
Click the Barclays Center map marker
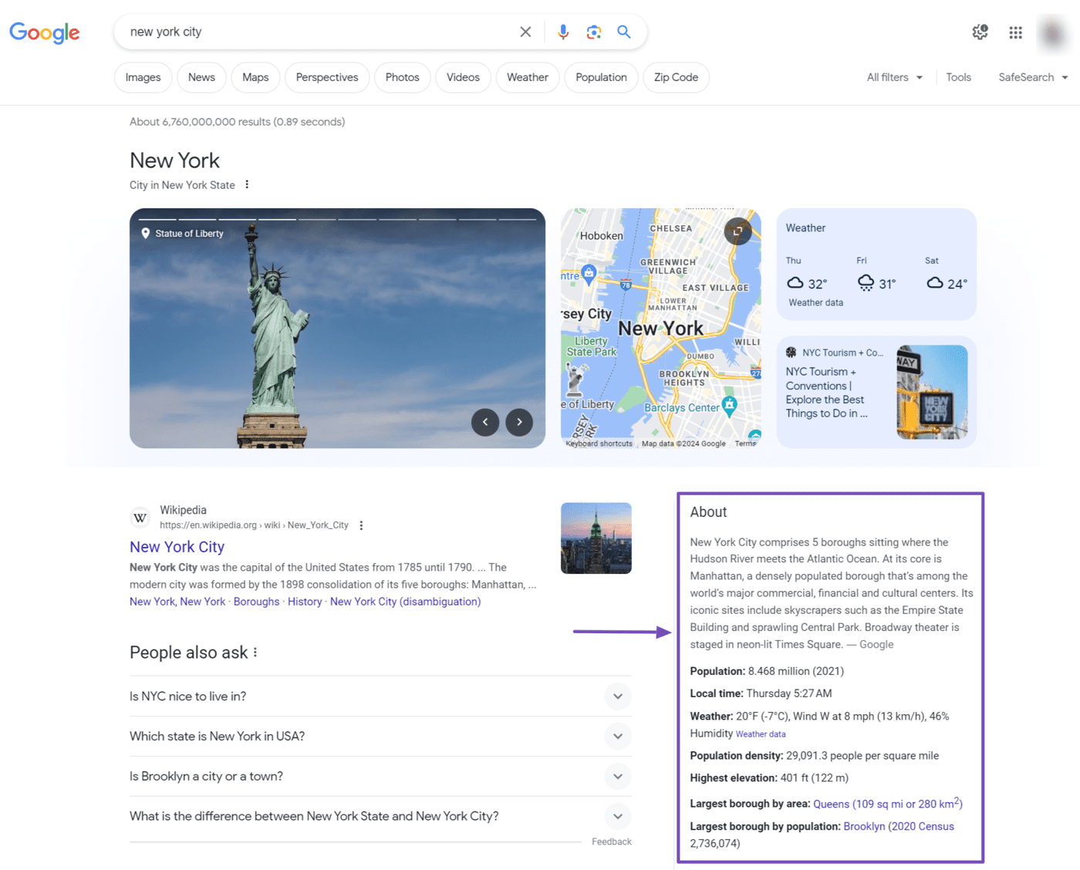pyautogui.click(x=730, y=404)
